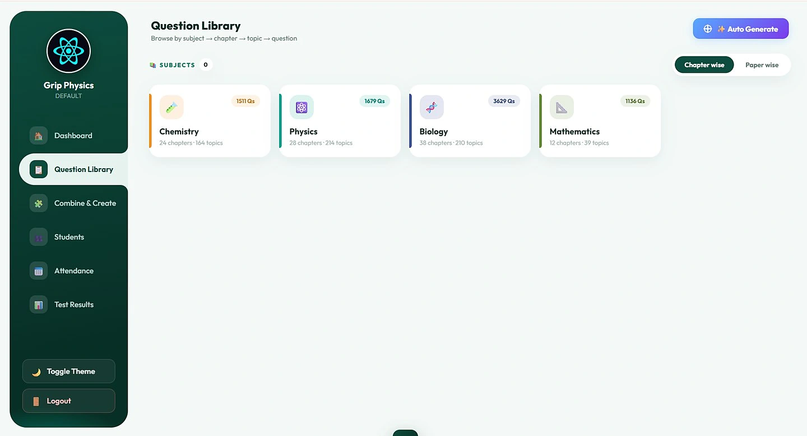Screen dimensions: 807x436
Task: Click the Physics atom icon
Action: coord(302,107)
